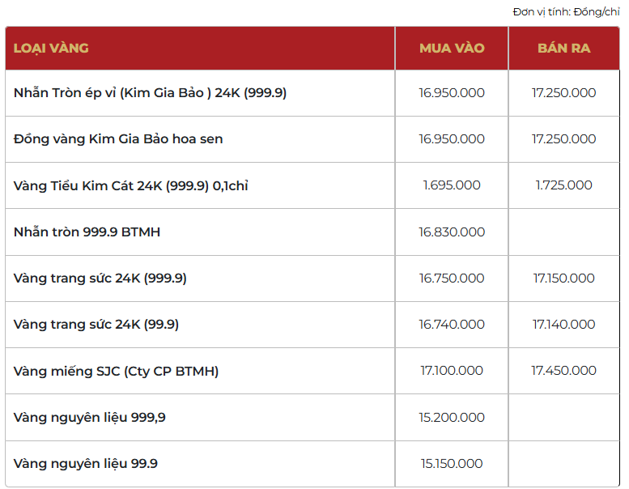The height and width of the screenshot is (489, 629).
Task: Click the 17.100.000 SJC buy price
Action: coord(452,371)
